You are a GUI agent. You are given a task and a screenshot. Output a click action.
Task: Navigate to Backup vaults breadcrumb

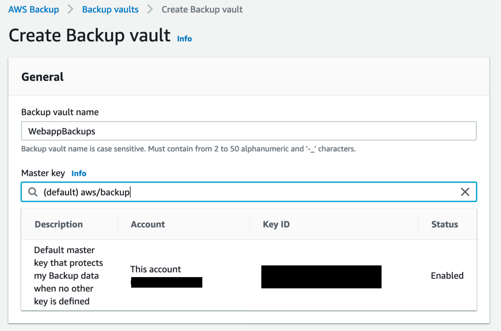tap(110, 9)
